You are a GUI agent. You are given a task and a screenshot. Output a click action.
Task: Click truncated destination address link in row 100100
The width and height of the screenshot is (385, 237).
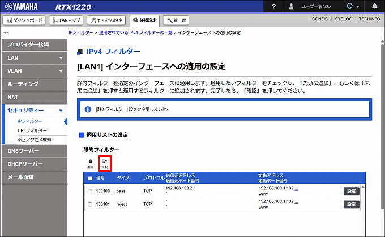tap(296, 188)
